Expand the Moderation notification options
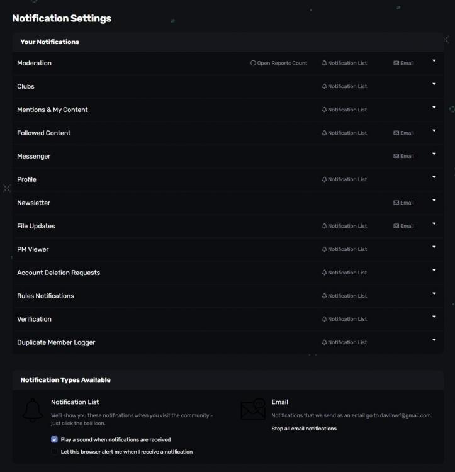 434,61
